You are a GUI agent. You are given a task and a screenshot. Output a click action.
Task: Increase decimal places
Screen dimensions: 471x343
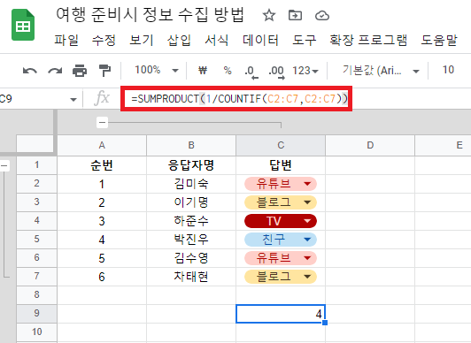[276, 72]
